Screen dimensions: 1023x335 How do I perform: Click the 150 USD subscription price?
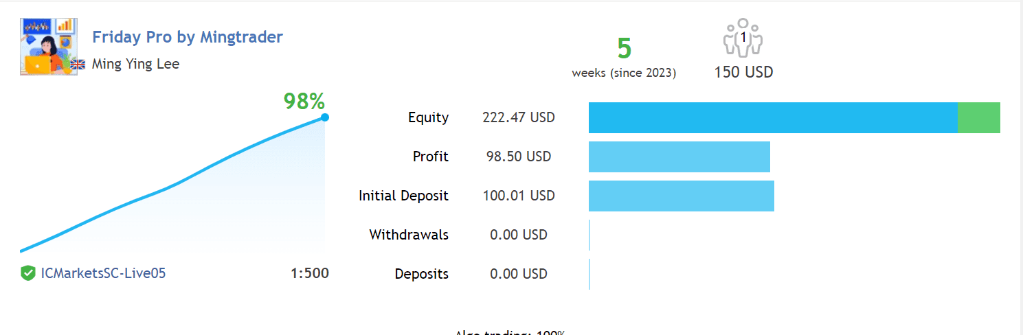point(743,72)
